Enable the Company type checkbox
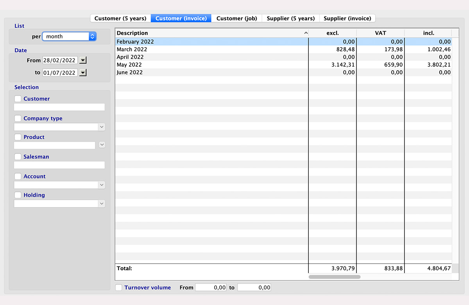This screenshot has width=469, height=305. [x=18, y=119]
